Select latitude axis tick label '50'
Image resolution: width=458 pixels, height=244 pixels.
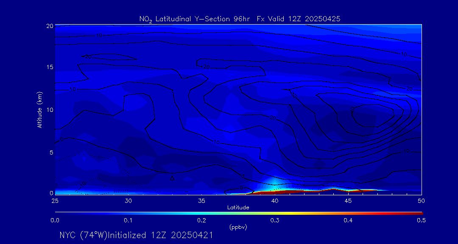[421, 200]
